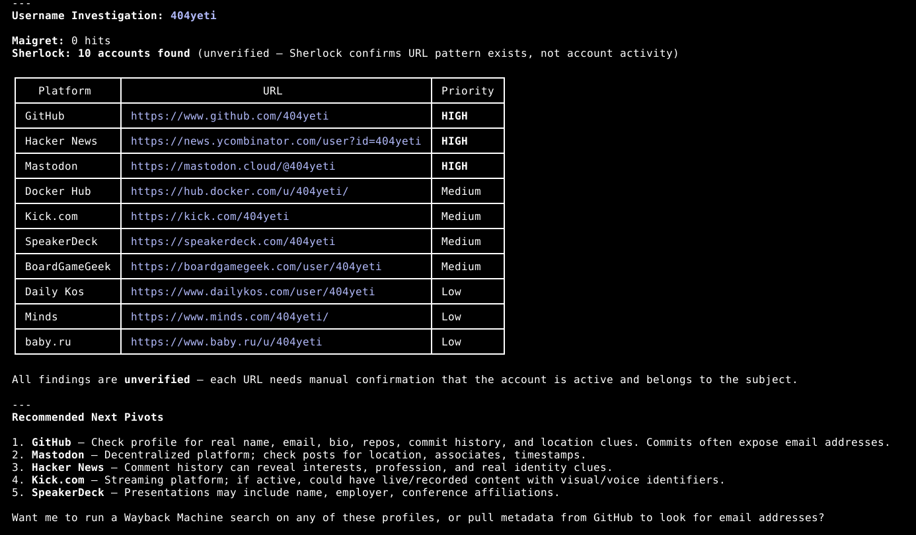Click the 404yeti username in heading

pos(193,15)
